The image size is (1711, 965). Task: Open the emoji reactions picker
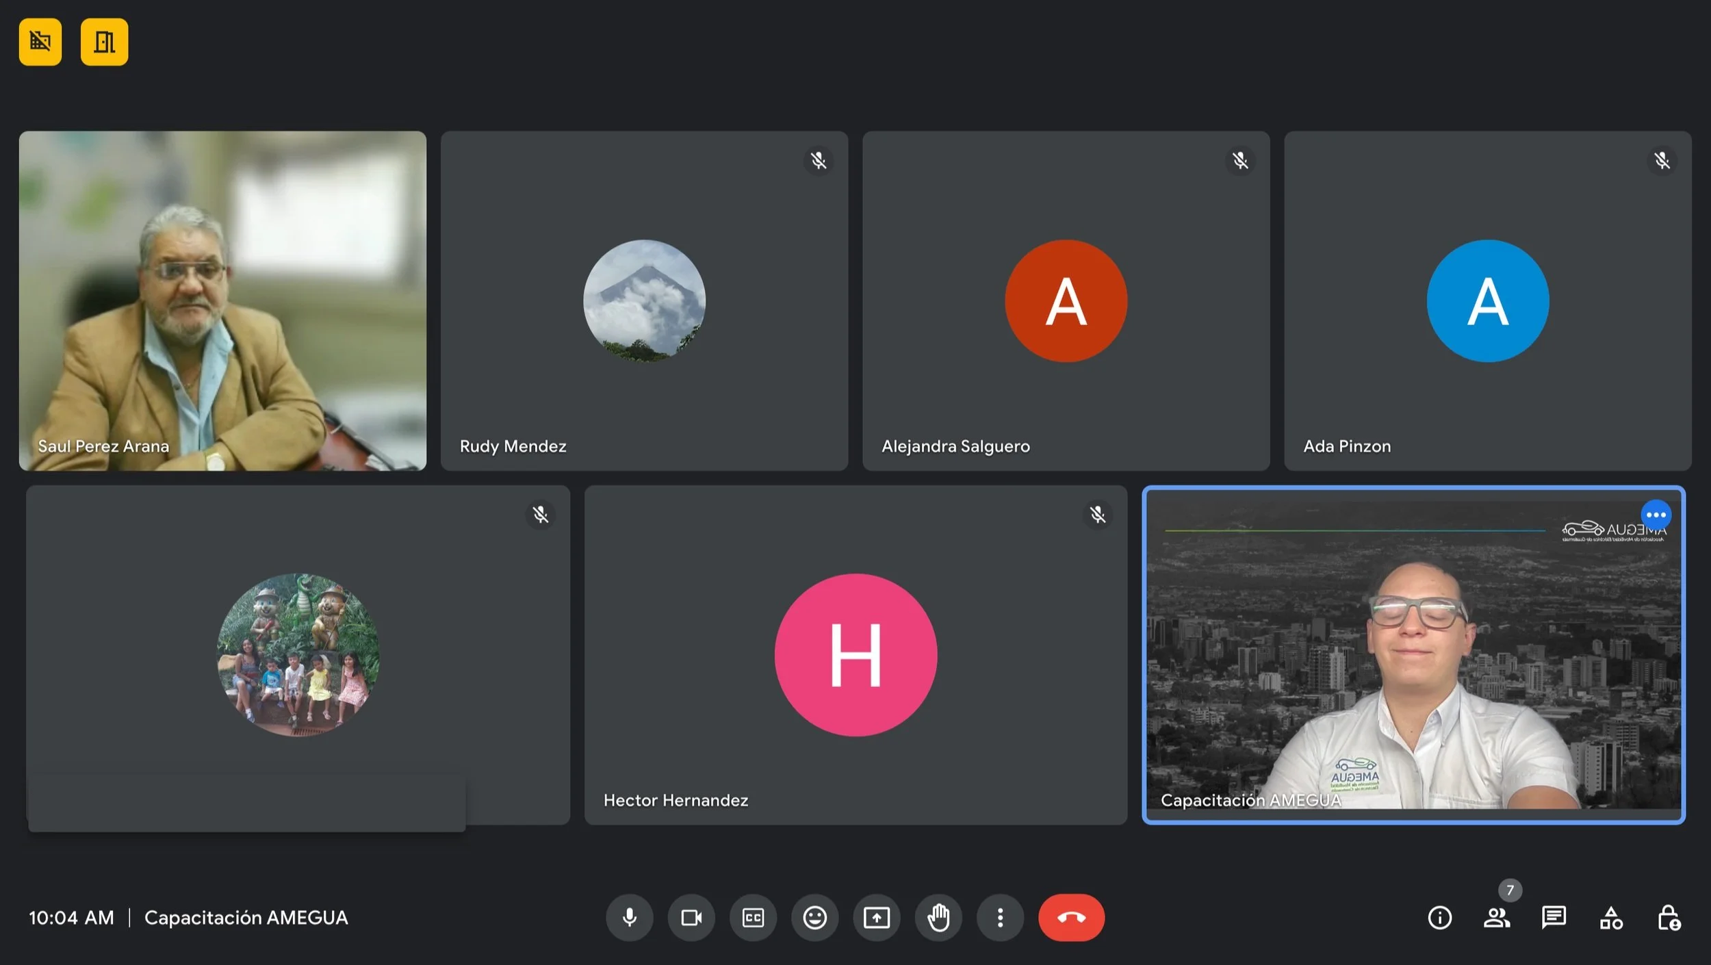tap(814, 917)
